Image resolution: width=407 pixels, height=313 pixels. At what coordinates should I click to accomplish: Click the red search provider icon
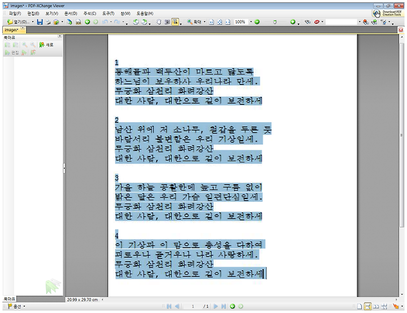click(317, 22)
